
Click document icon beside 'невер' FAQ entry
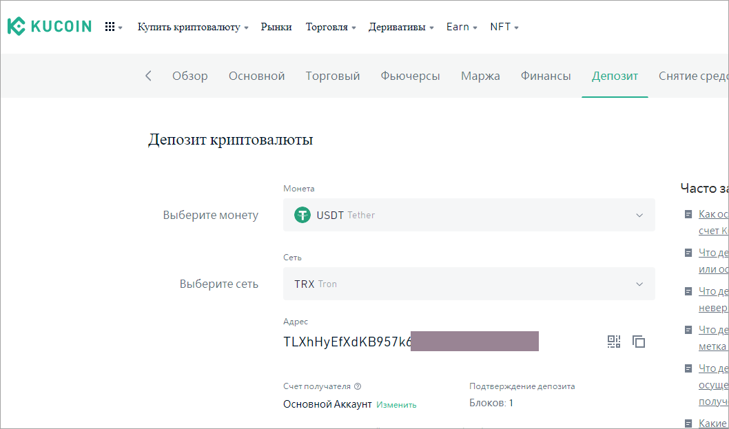click(688, 291)
